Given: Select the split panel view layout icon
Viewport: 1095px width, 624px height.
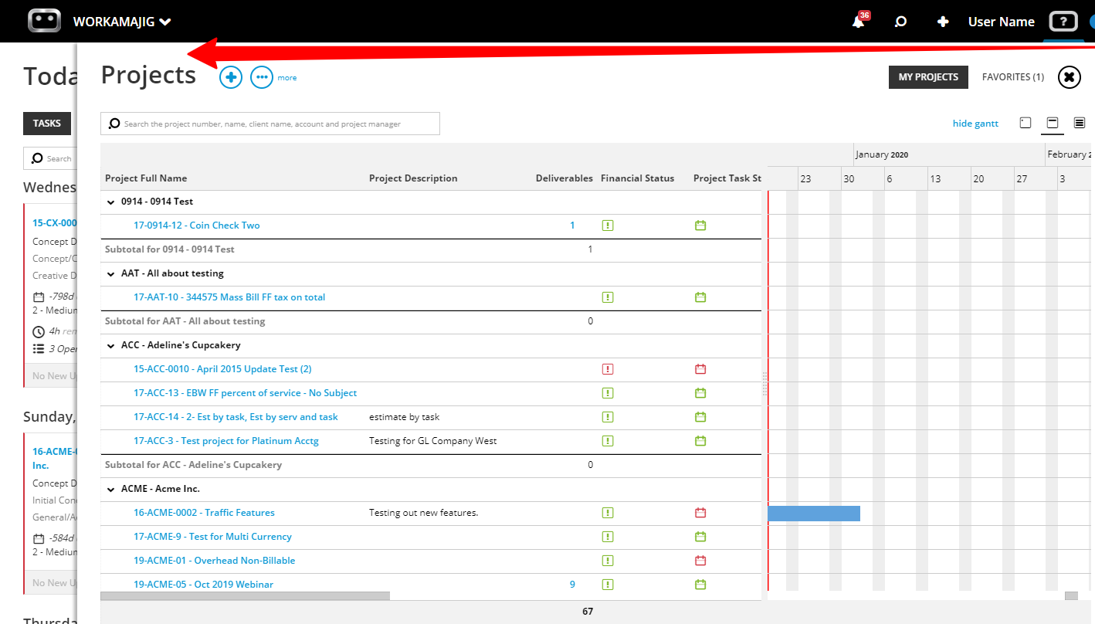Looking at the screenshot, I should tap(1052, 123).
